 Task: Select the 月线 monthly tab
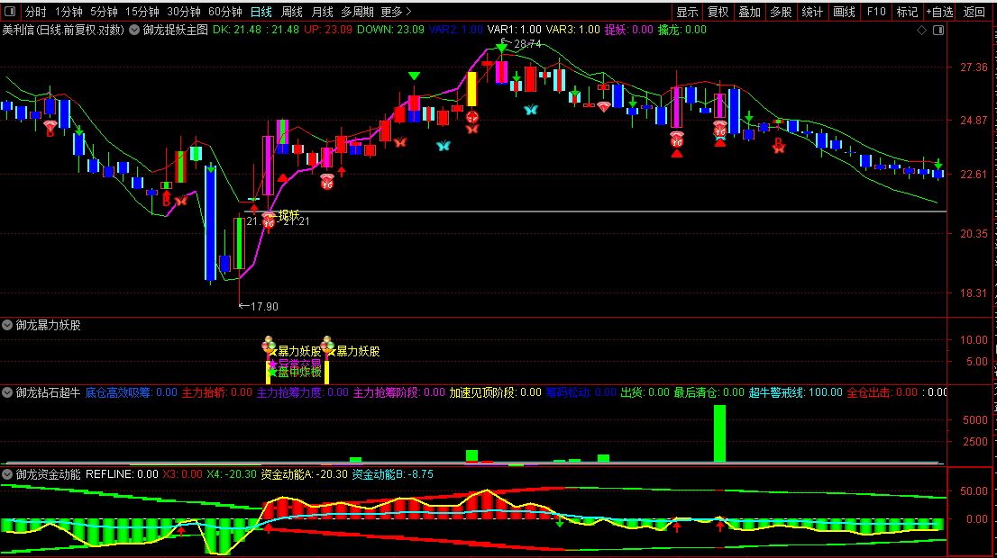(x=323, y=12)
